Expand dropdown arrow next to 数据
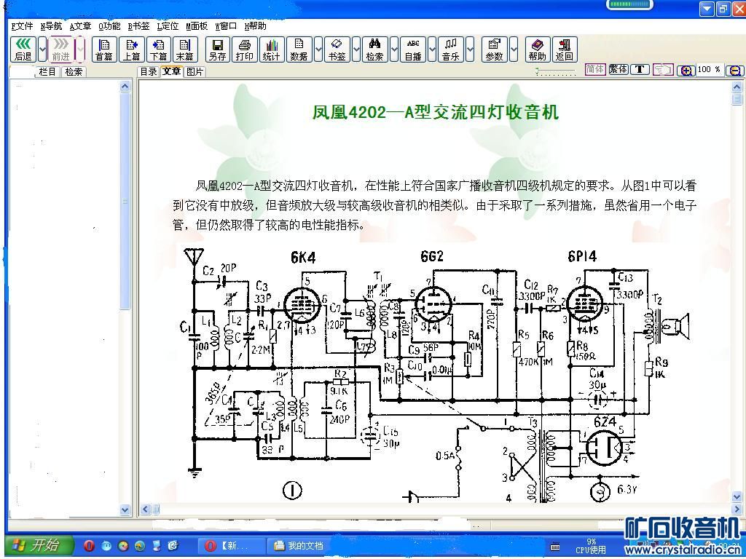The image size is (746, 559). [x=318, y=49]
